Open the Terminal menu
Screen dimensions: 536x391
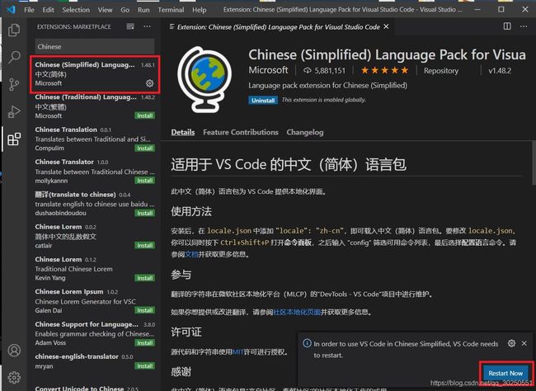pos(171,10)
